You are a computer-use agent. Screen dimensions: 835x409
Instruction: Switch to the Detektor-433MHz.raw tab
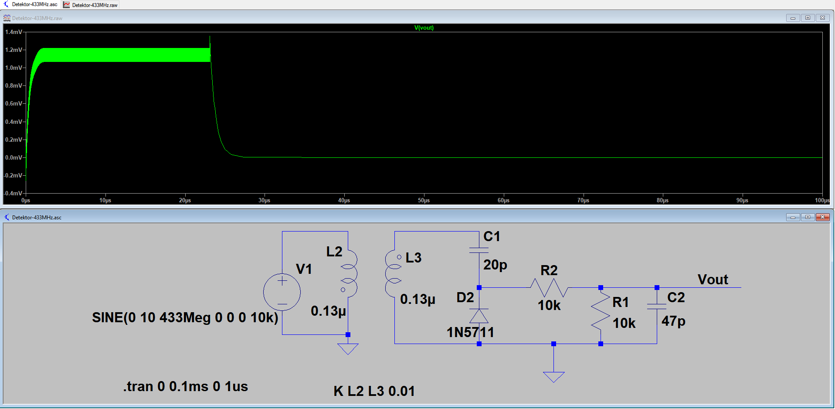pyautogui.click(x=91, y=5)
